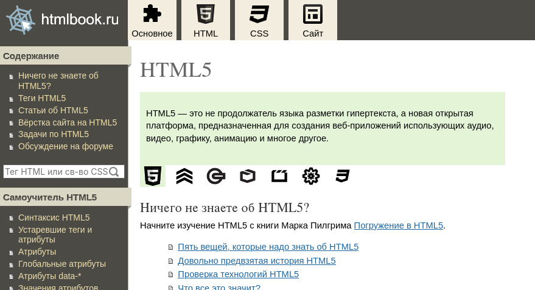Open Довольно предвзятая история HTML5 link

257,261
